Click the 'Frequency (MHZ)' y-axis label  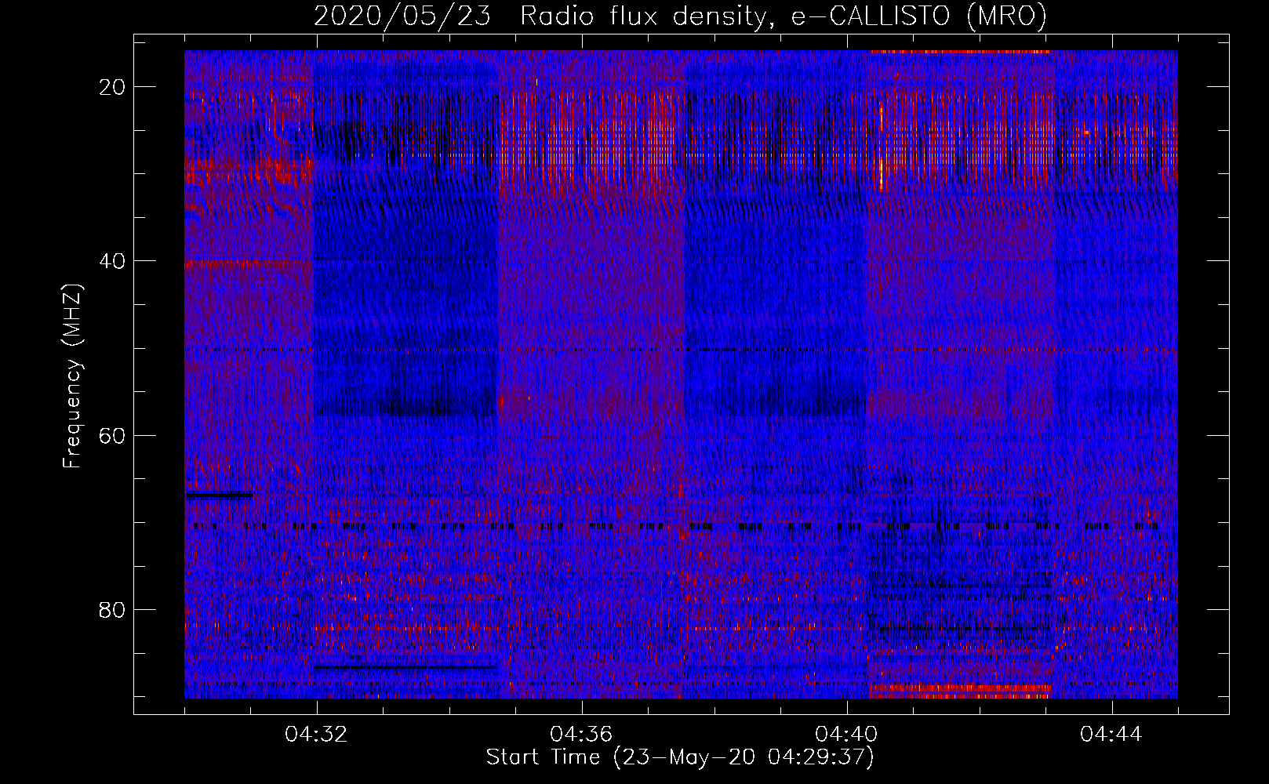pos(72,376)
